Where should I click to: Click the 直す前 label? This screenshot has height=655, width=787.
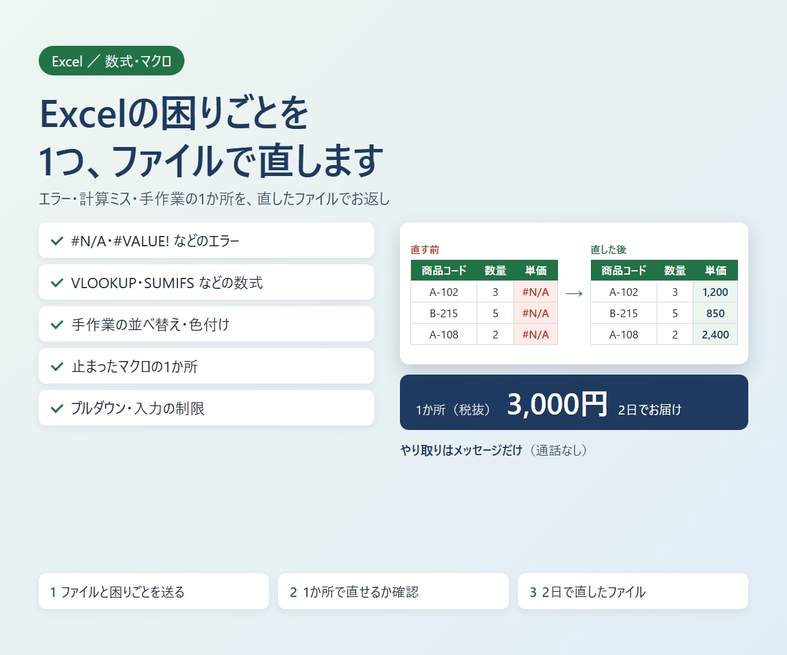click(424, 249)
